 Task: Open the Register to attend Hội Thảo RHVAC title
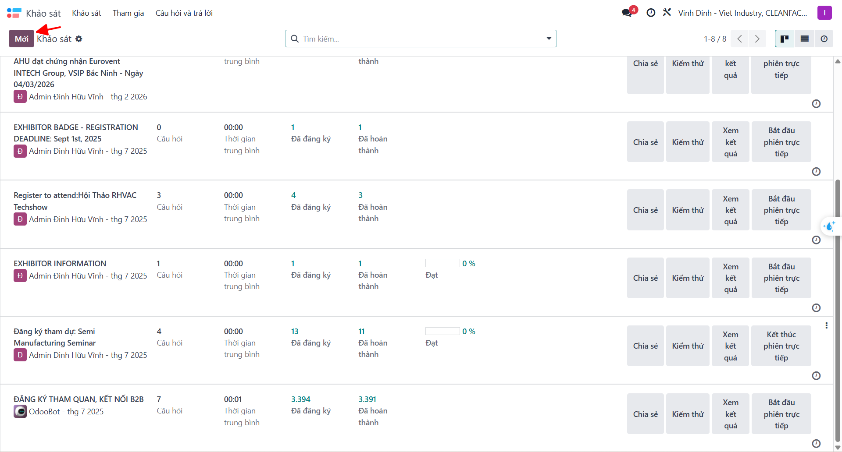point(75,201)
